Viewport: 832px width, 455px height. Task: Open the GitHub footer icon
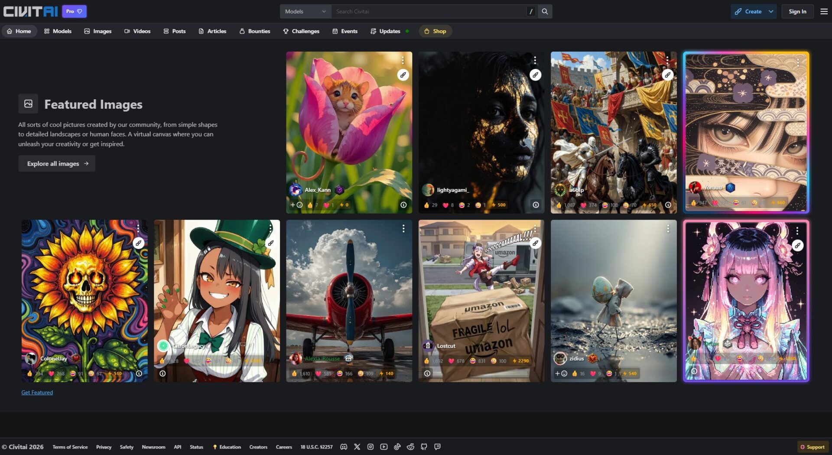click(424, 447)
